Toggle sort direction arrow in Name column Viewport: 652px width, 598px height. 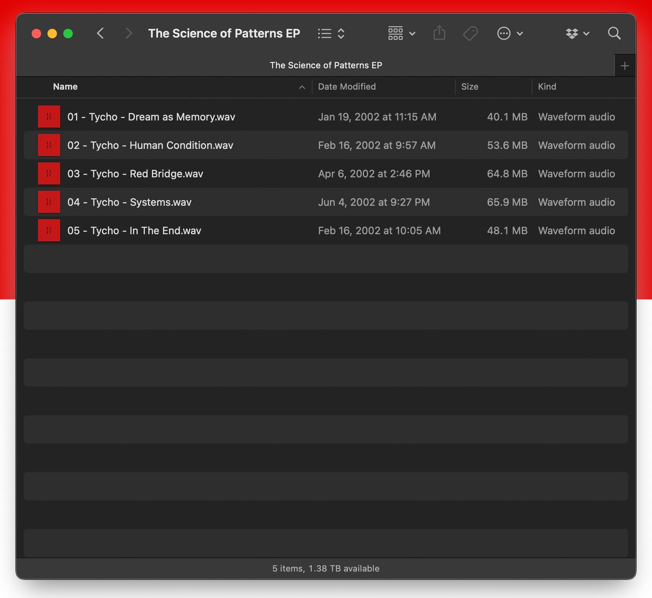coord(302,87)
